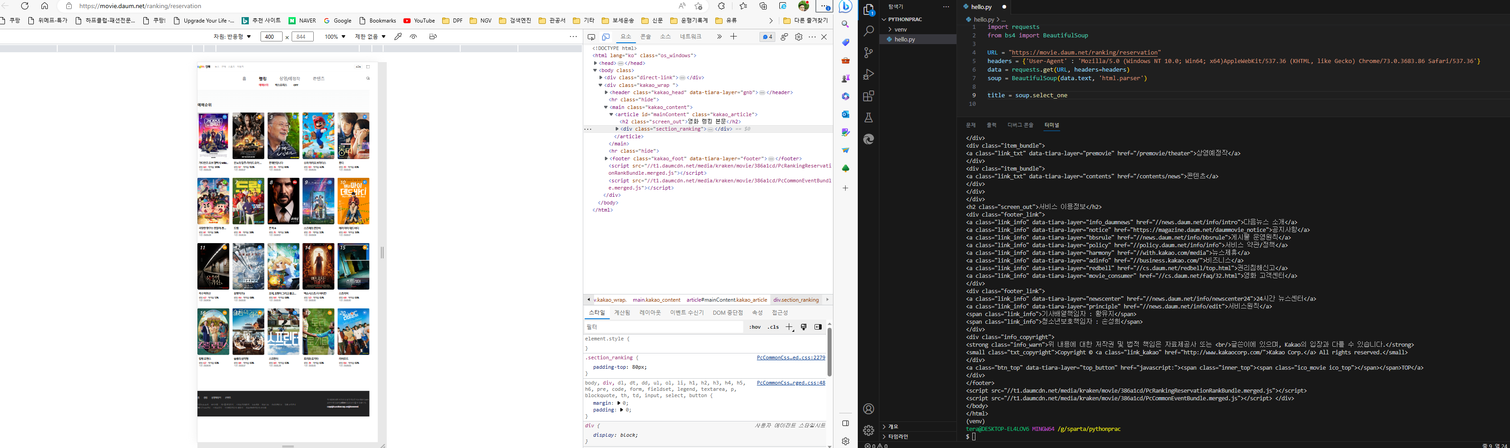The image size is (1510, 448).
Task: Click the browser address bar URL
Action: coord(140,6)
